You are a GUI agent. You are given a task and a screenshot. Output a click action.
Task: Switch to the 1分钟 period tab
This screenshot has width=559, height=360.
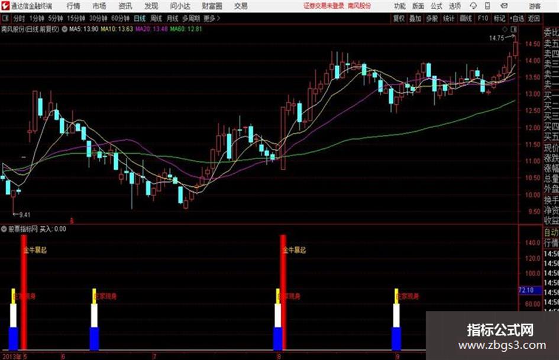(x=36, y=18)
